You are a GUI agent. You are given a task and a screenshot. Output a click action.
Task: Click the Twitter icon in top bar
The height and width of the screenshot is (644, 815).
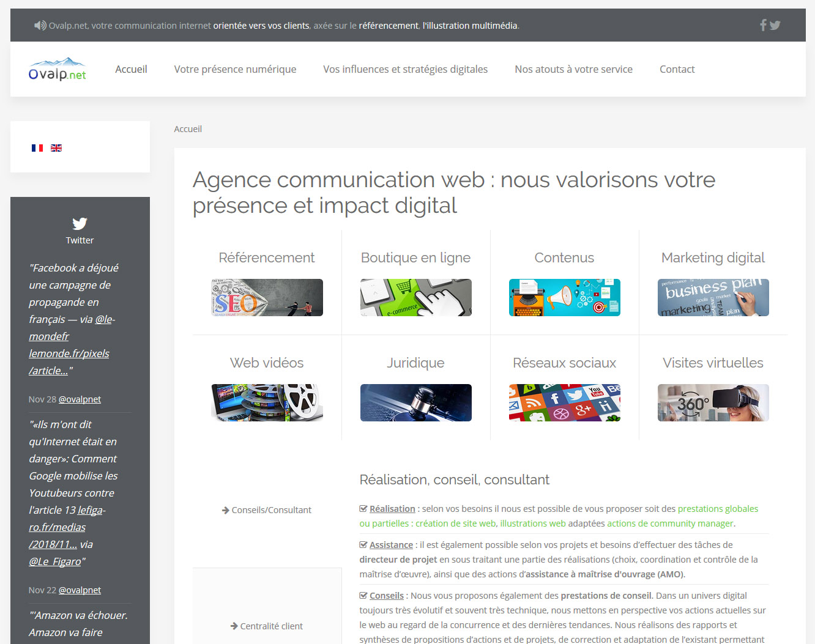click(775, 25)
